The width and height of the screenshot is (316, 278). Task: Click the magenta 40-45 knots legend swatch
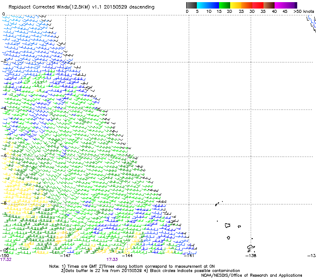coord(280,5)
